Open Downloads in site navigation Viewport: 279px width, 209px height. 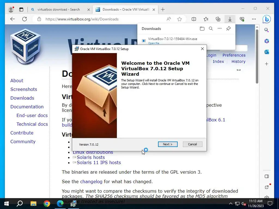[x=22, y=98]
